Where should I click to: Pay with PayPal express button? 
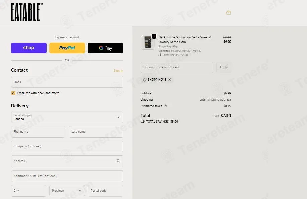[67, 48]
